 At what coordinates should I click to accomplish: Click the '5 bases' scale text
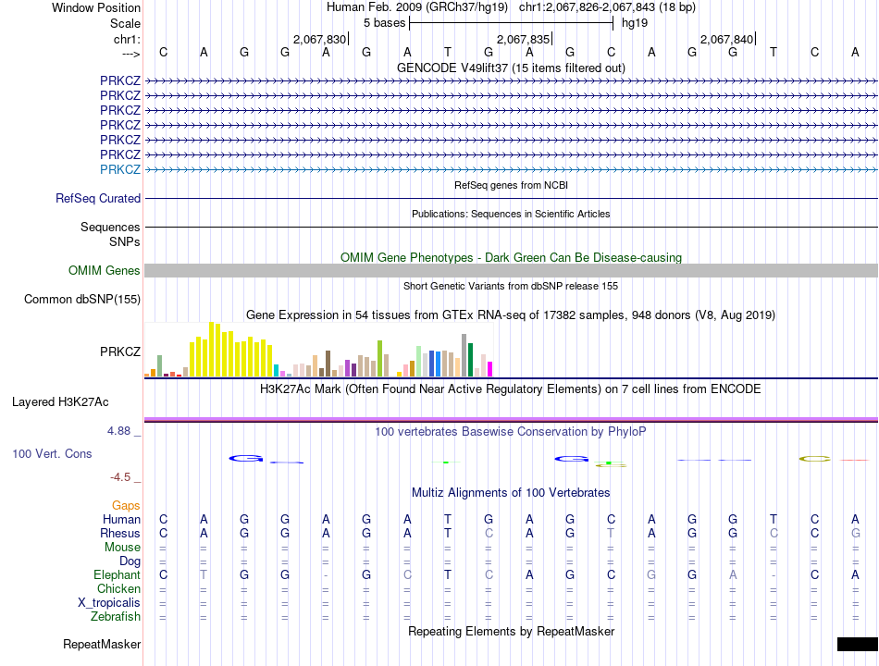coord(384,23)
